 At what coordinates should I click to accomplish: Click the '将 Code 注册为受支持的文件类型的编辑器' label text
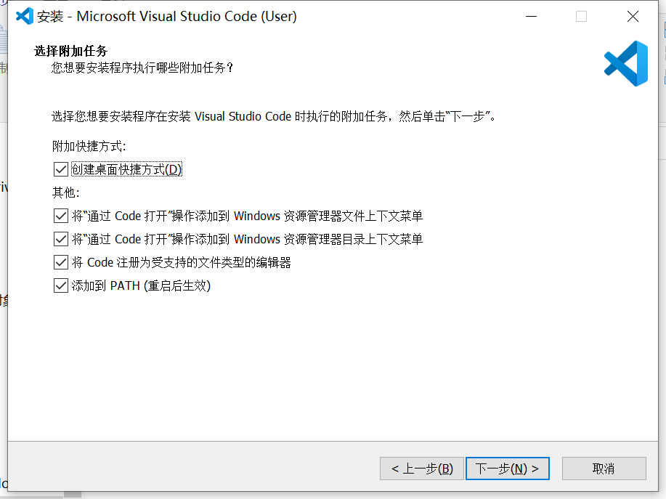click(x=182, y=262)
